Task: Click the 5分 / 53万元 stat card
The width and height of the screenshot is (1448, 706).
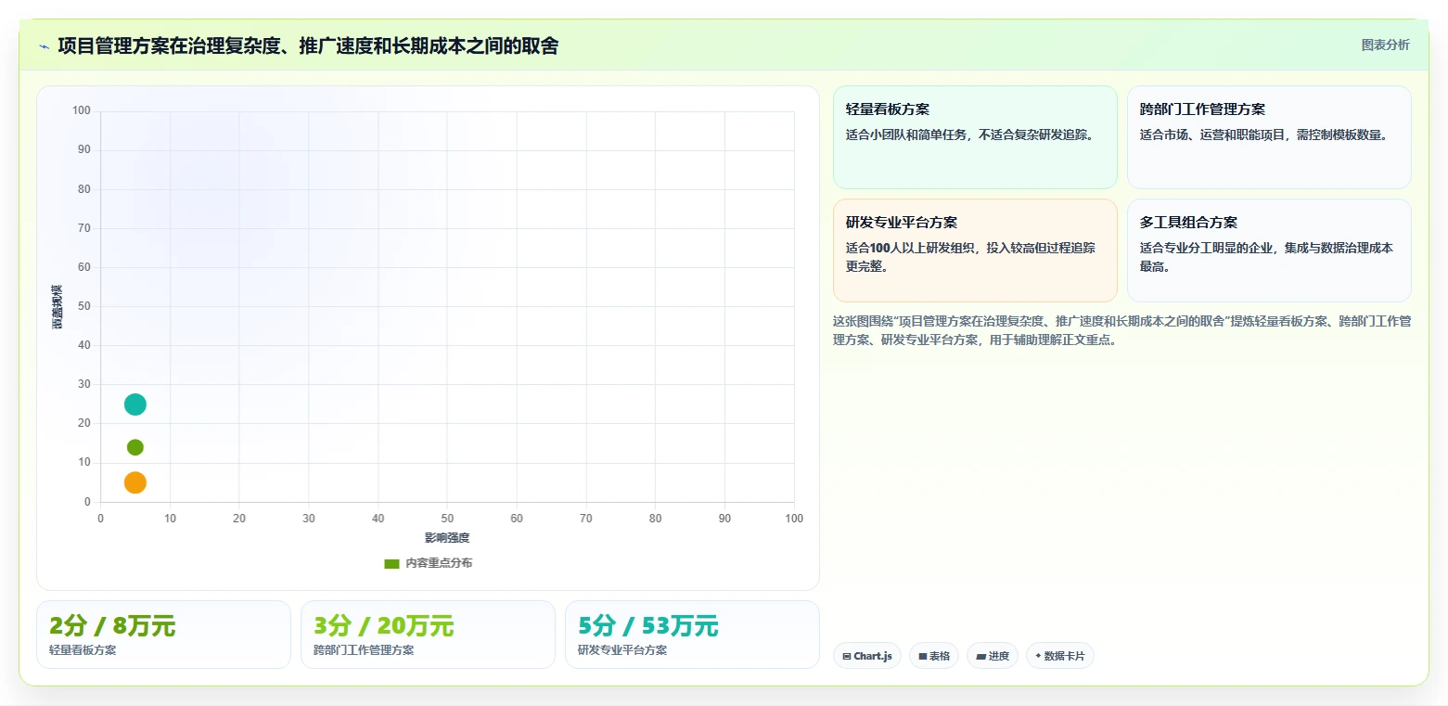Action: (692, 635)
